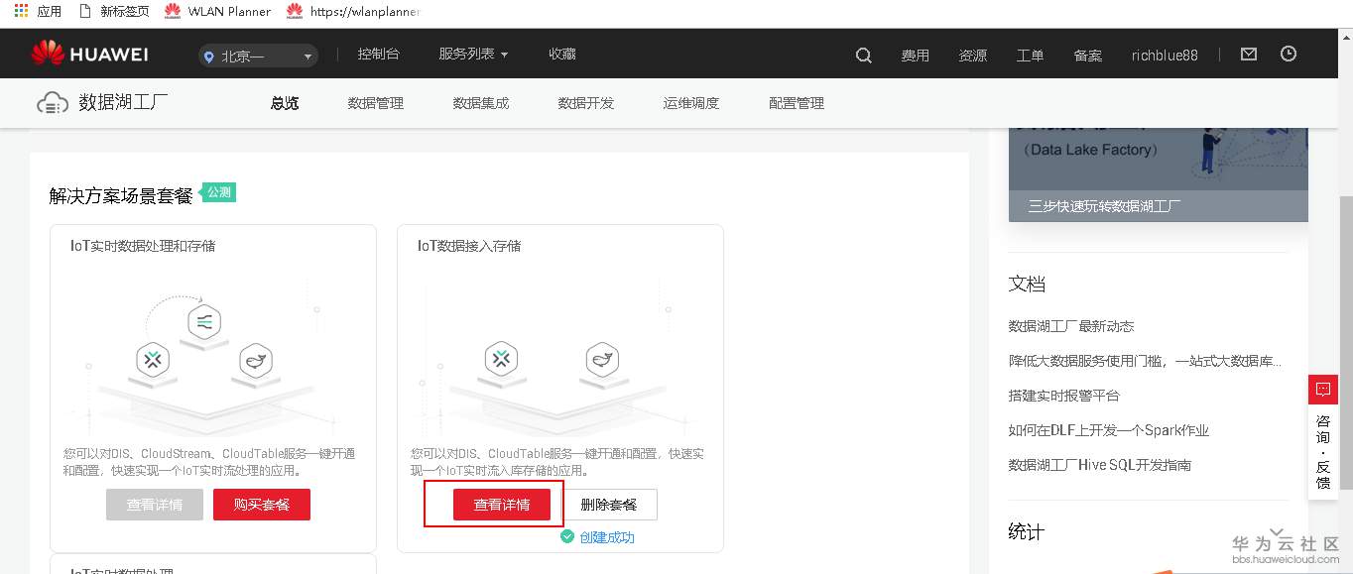Switch to the 数据开发 tab
Screen dimensions: 1353x574
585,102
